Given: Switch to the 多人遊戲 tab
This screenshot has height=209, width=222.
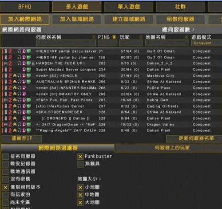Looking at the screenshot, I should coord(77,7).
